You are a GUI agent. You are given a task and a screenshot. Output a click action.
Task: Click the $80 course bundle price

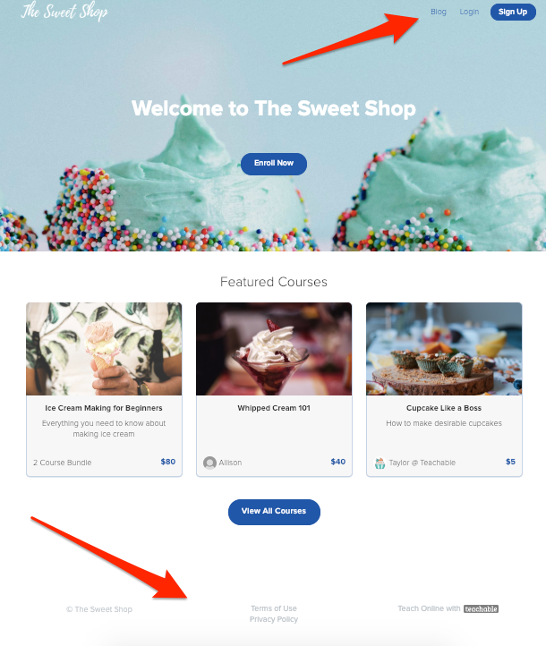tap(168, 462)
